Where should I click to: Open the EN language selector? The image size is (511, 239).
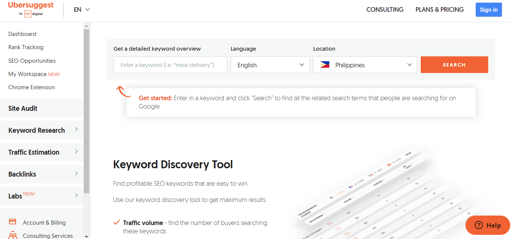(x=82, y=9)
